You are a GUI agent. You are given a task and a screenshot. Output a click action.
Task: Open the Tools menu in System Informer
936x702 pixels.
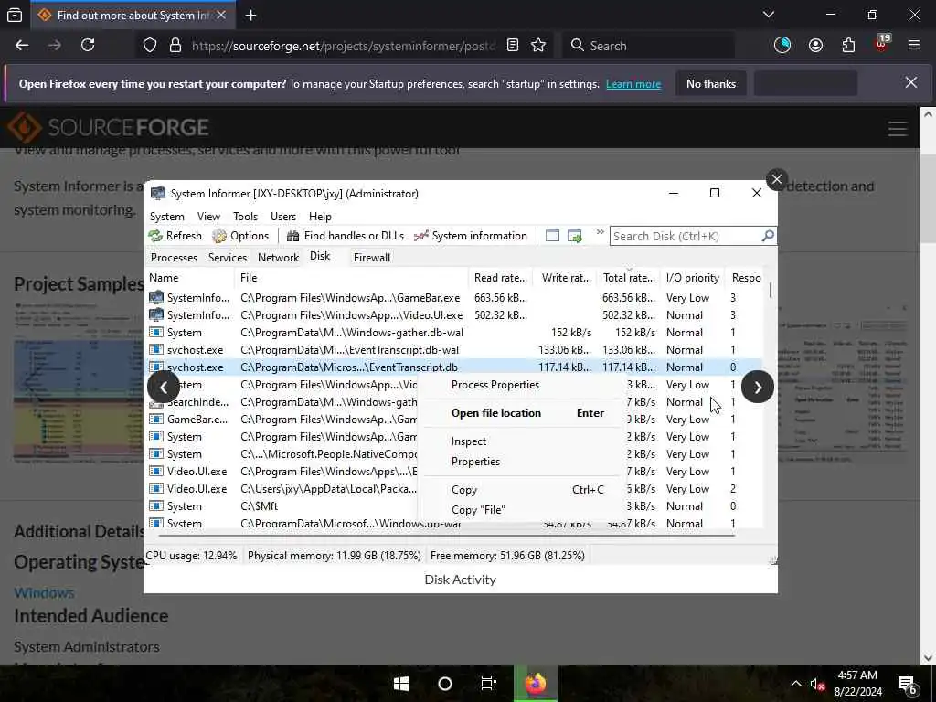[245, 217]
